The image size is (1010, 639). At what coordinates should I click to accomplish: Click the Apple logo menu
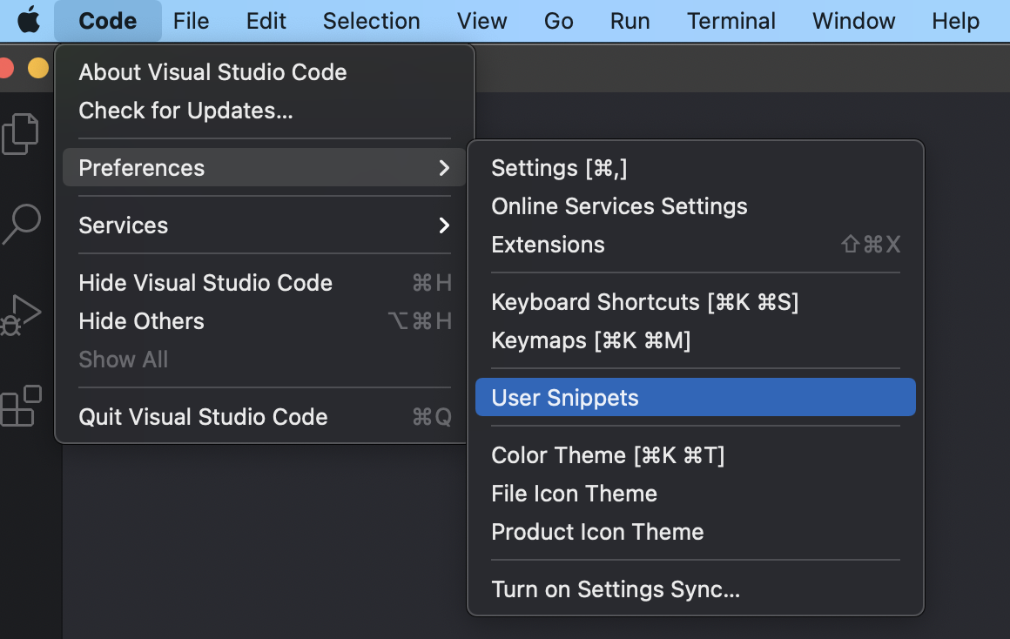click(29, 20)
